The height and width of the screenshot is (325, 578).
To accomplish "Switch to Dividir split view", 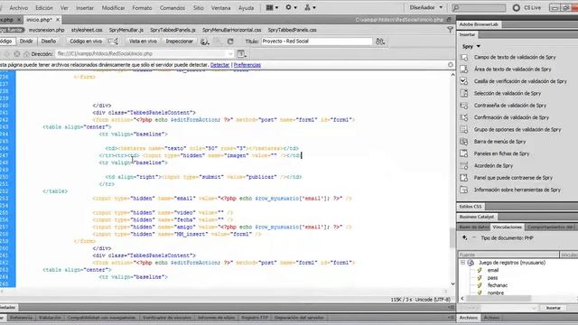I will [x=26, y=42].
